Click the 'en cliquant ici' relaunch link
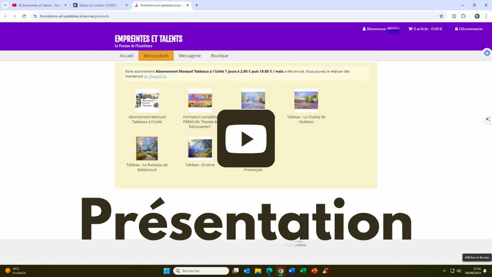Viewport: 492px width, 277px height. [155, 76]
